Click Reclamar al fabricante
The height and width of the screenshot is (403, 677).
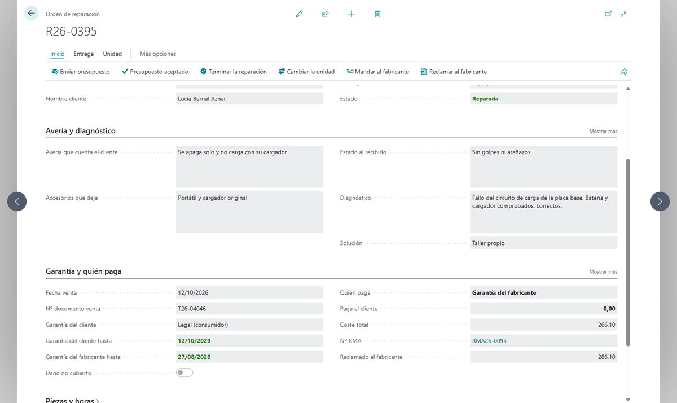tap(454, 72)
